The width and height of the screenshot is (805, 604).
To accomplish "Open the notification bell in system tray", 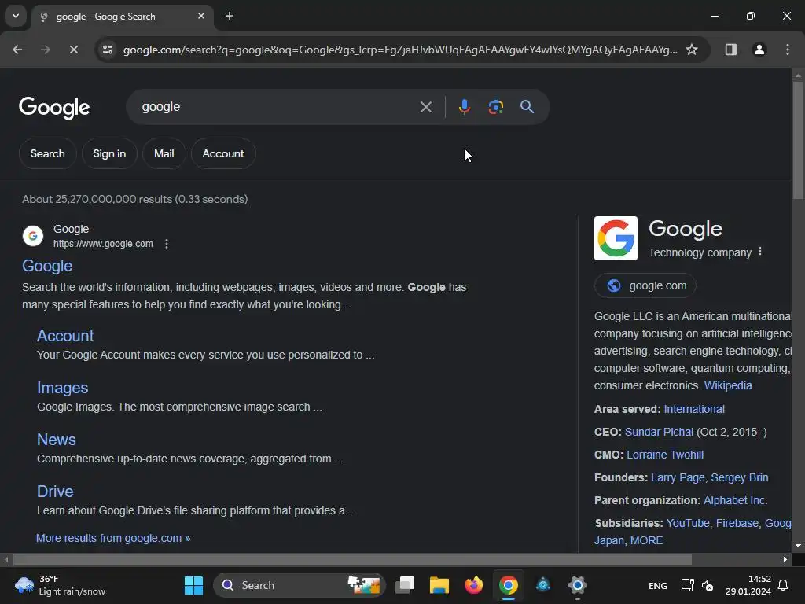I will click(x=784, y=585).
